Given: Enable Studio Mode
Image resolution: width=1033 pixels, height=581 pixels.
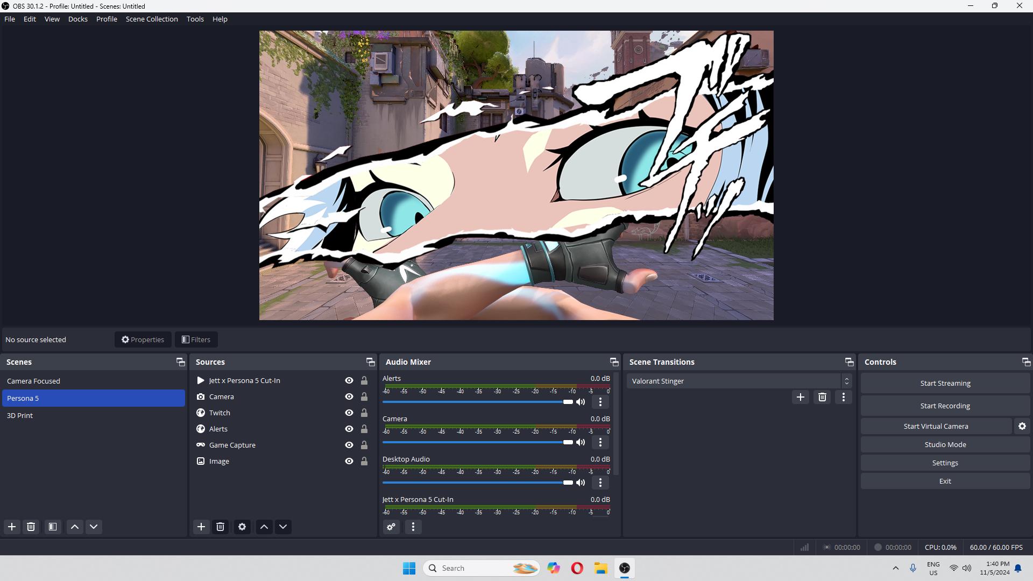Looking at the screenshot, I should tap(945, 444).
